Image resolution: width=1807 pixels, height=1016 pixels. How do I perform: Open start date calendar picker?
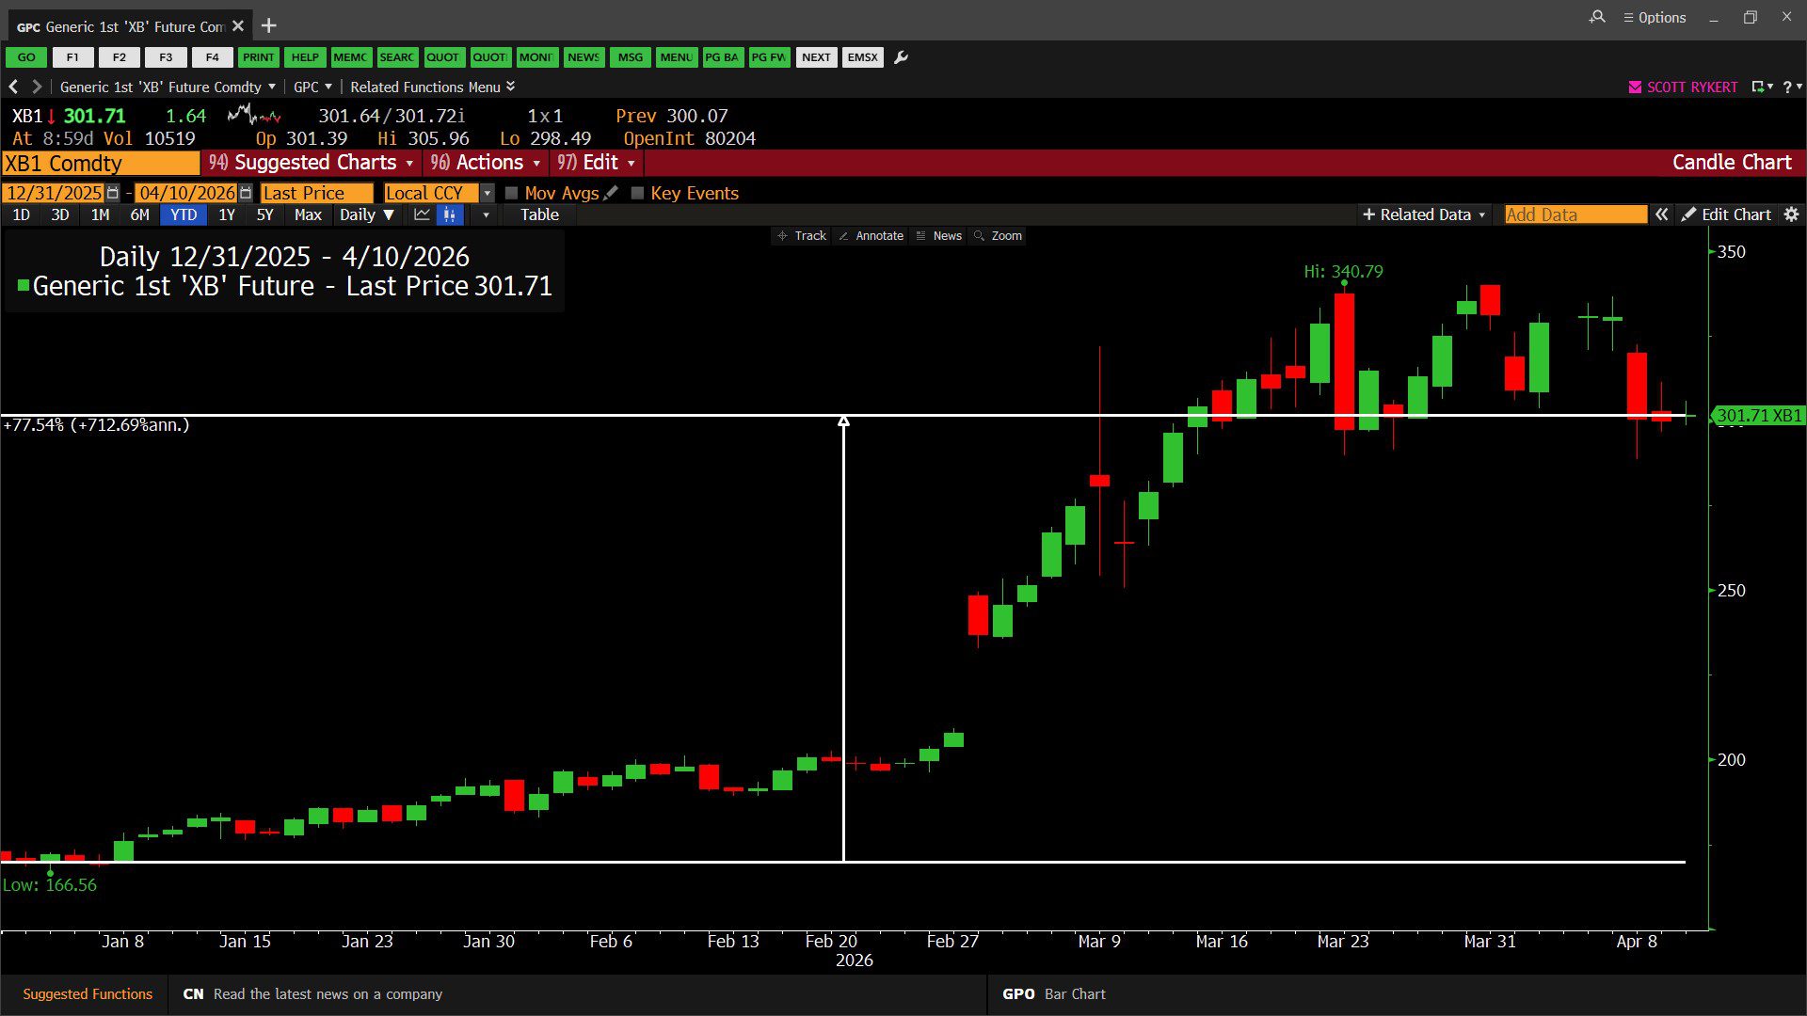(113, 193)
